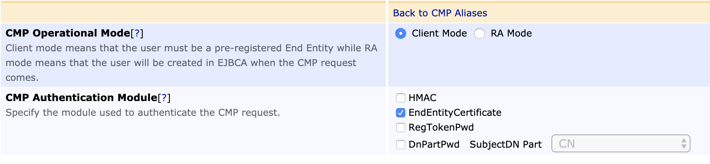Screen dimensions: 710x164
Task: Open help for CMP Authentication Module
Action: coord(164,98)
